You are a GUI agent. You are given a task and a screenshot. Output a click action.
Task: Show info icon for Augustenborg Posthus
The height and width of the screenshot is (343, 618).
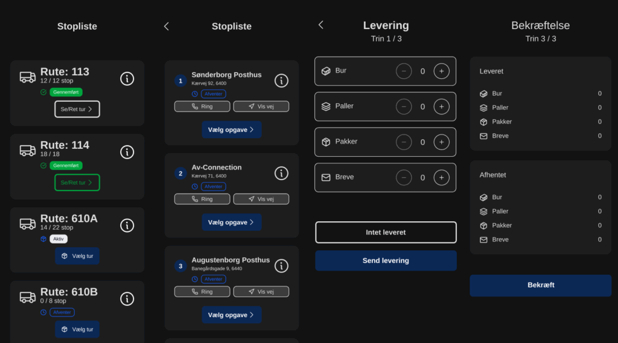pos(281,266)
